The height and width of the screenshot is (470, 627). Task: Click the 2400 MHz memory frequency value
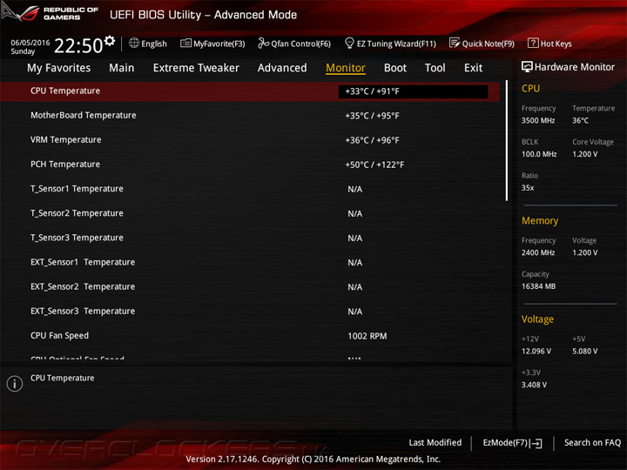[538, 252]
